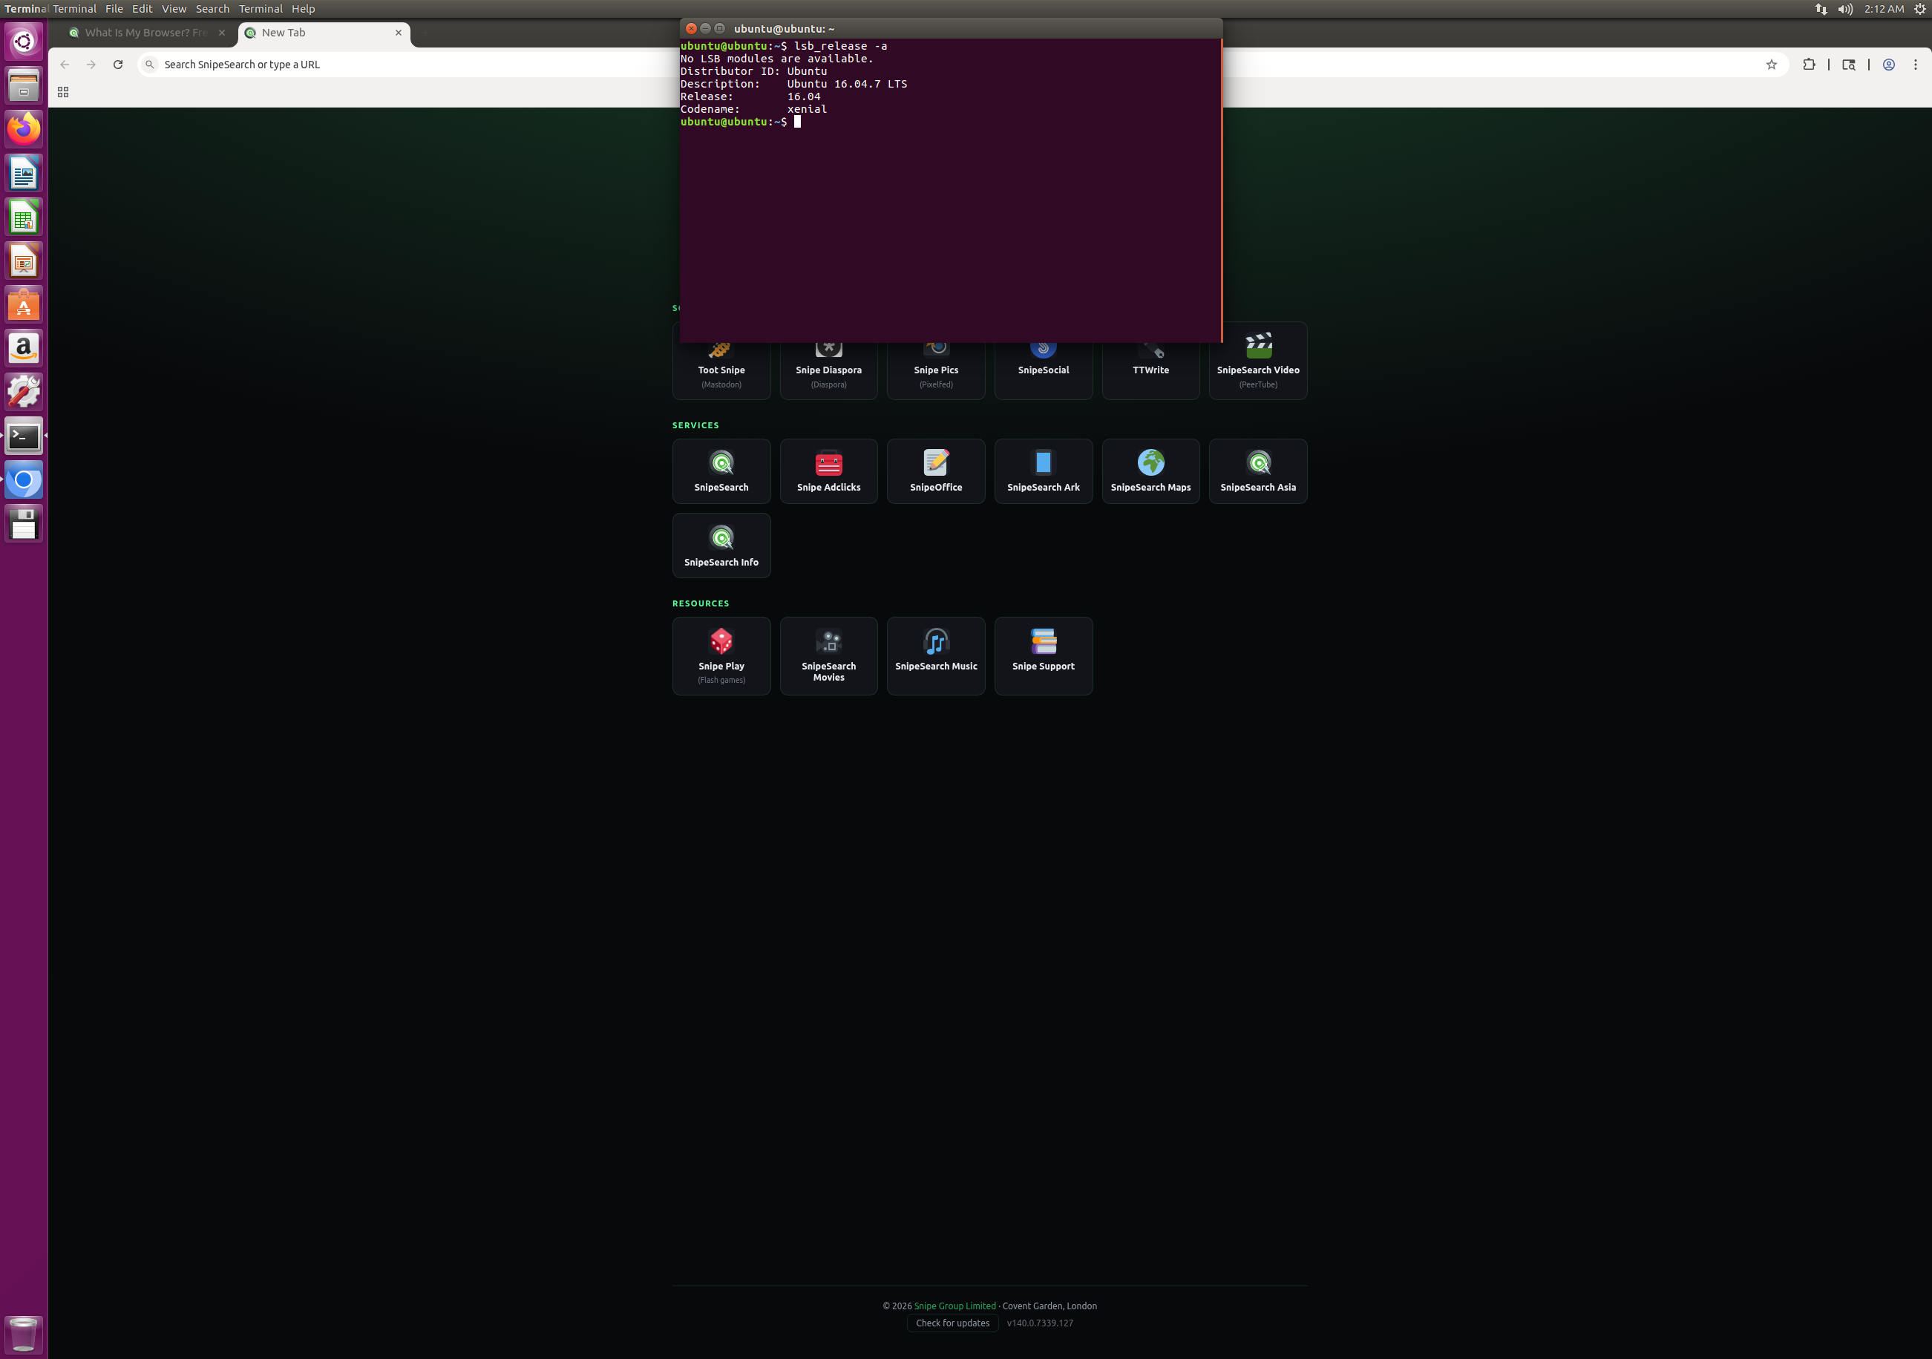Click the SERVICES section heading
The image size is (1932, 1359).
[x=696, y=425]
